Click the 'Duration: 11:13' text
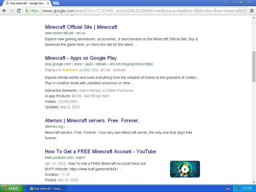Image resolution: width=256 pixels, height=192 pixels. click(57, 174)
